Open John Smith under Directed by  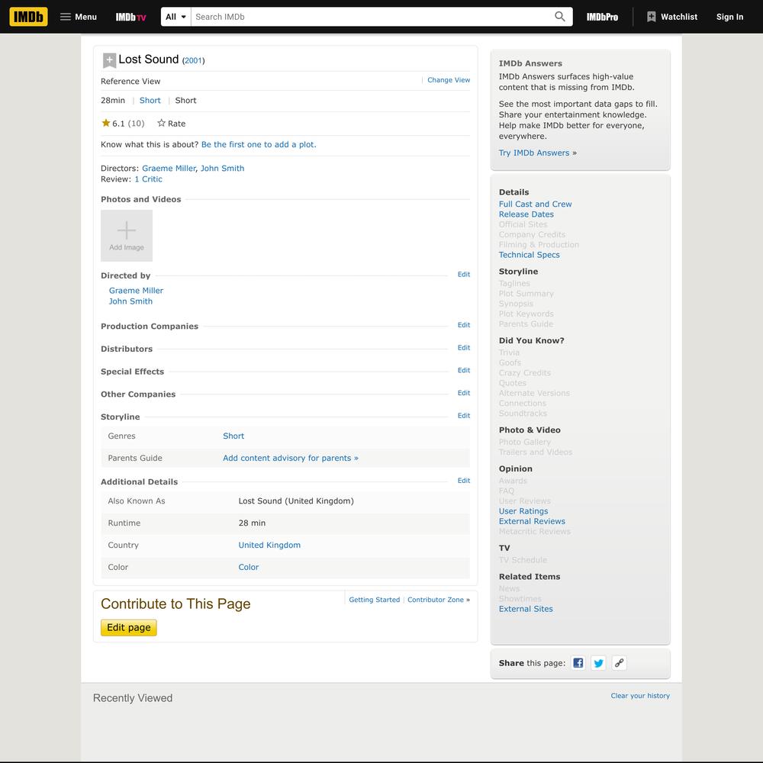point(131,301)
